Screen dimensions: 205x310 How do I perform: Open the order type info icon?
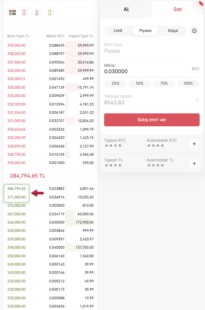coord(194,30)
